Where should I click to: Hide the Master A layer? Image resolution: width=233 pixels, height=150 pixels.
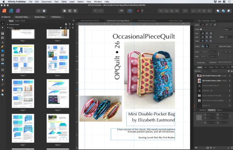click(x=230, y=106)
